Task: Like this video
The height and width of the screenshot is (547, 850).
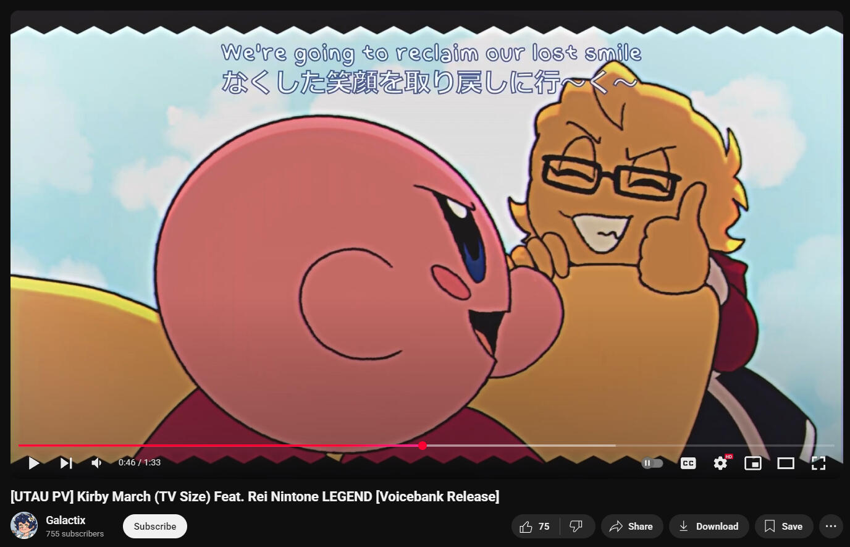Action: (535, 527)
